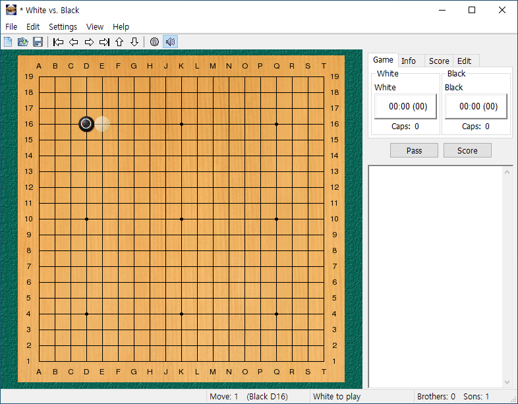Open the Settings menu
Screen dimensions: 518x404
[63, 27]
